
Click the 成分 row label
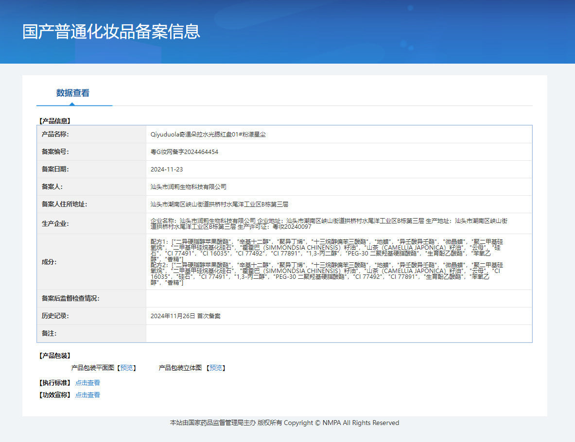pyautogui.click(x=49, y=262)
